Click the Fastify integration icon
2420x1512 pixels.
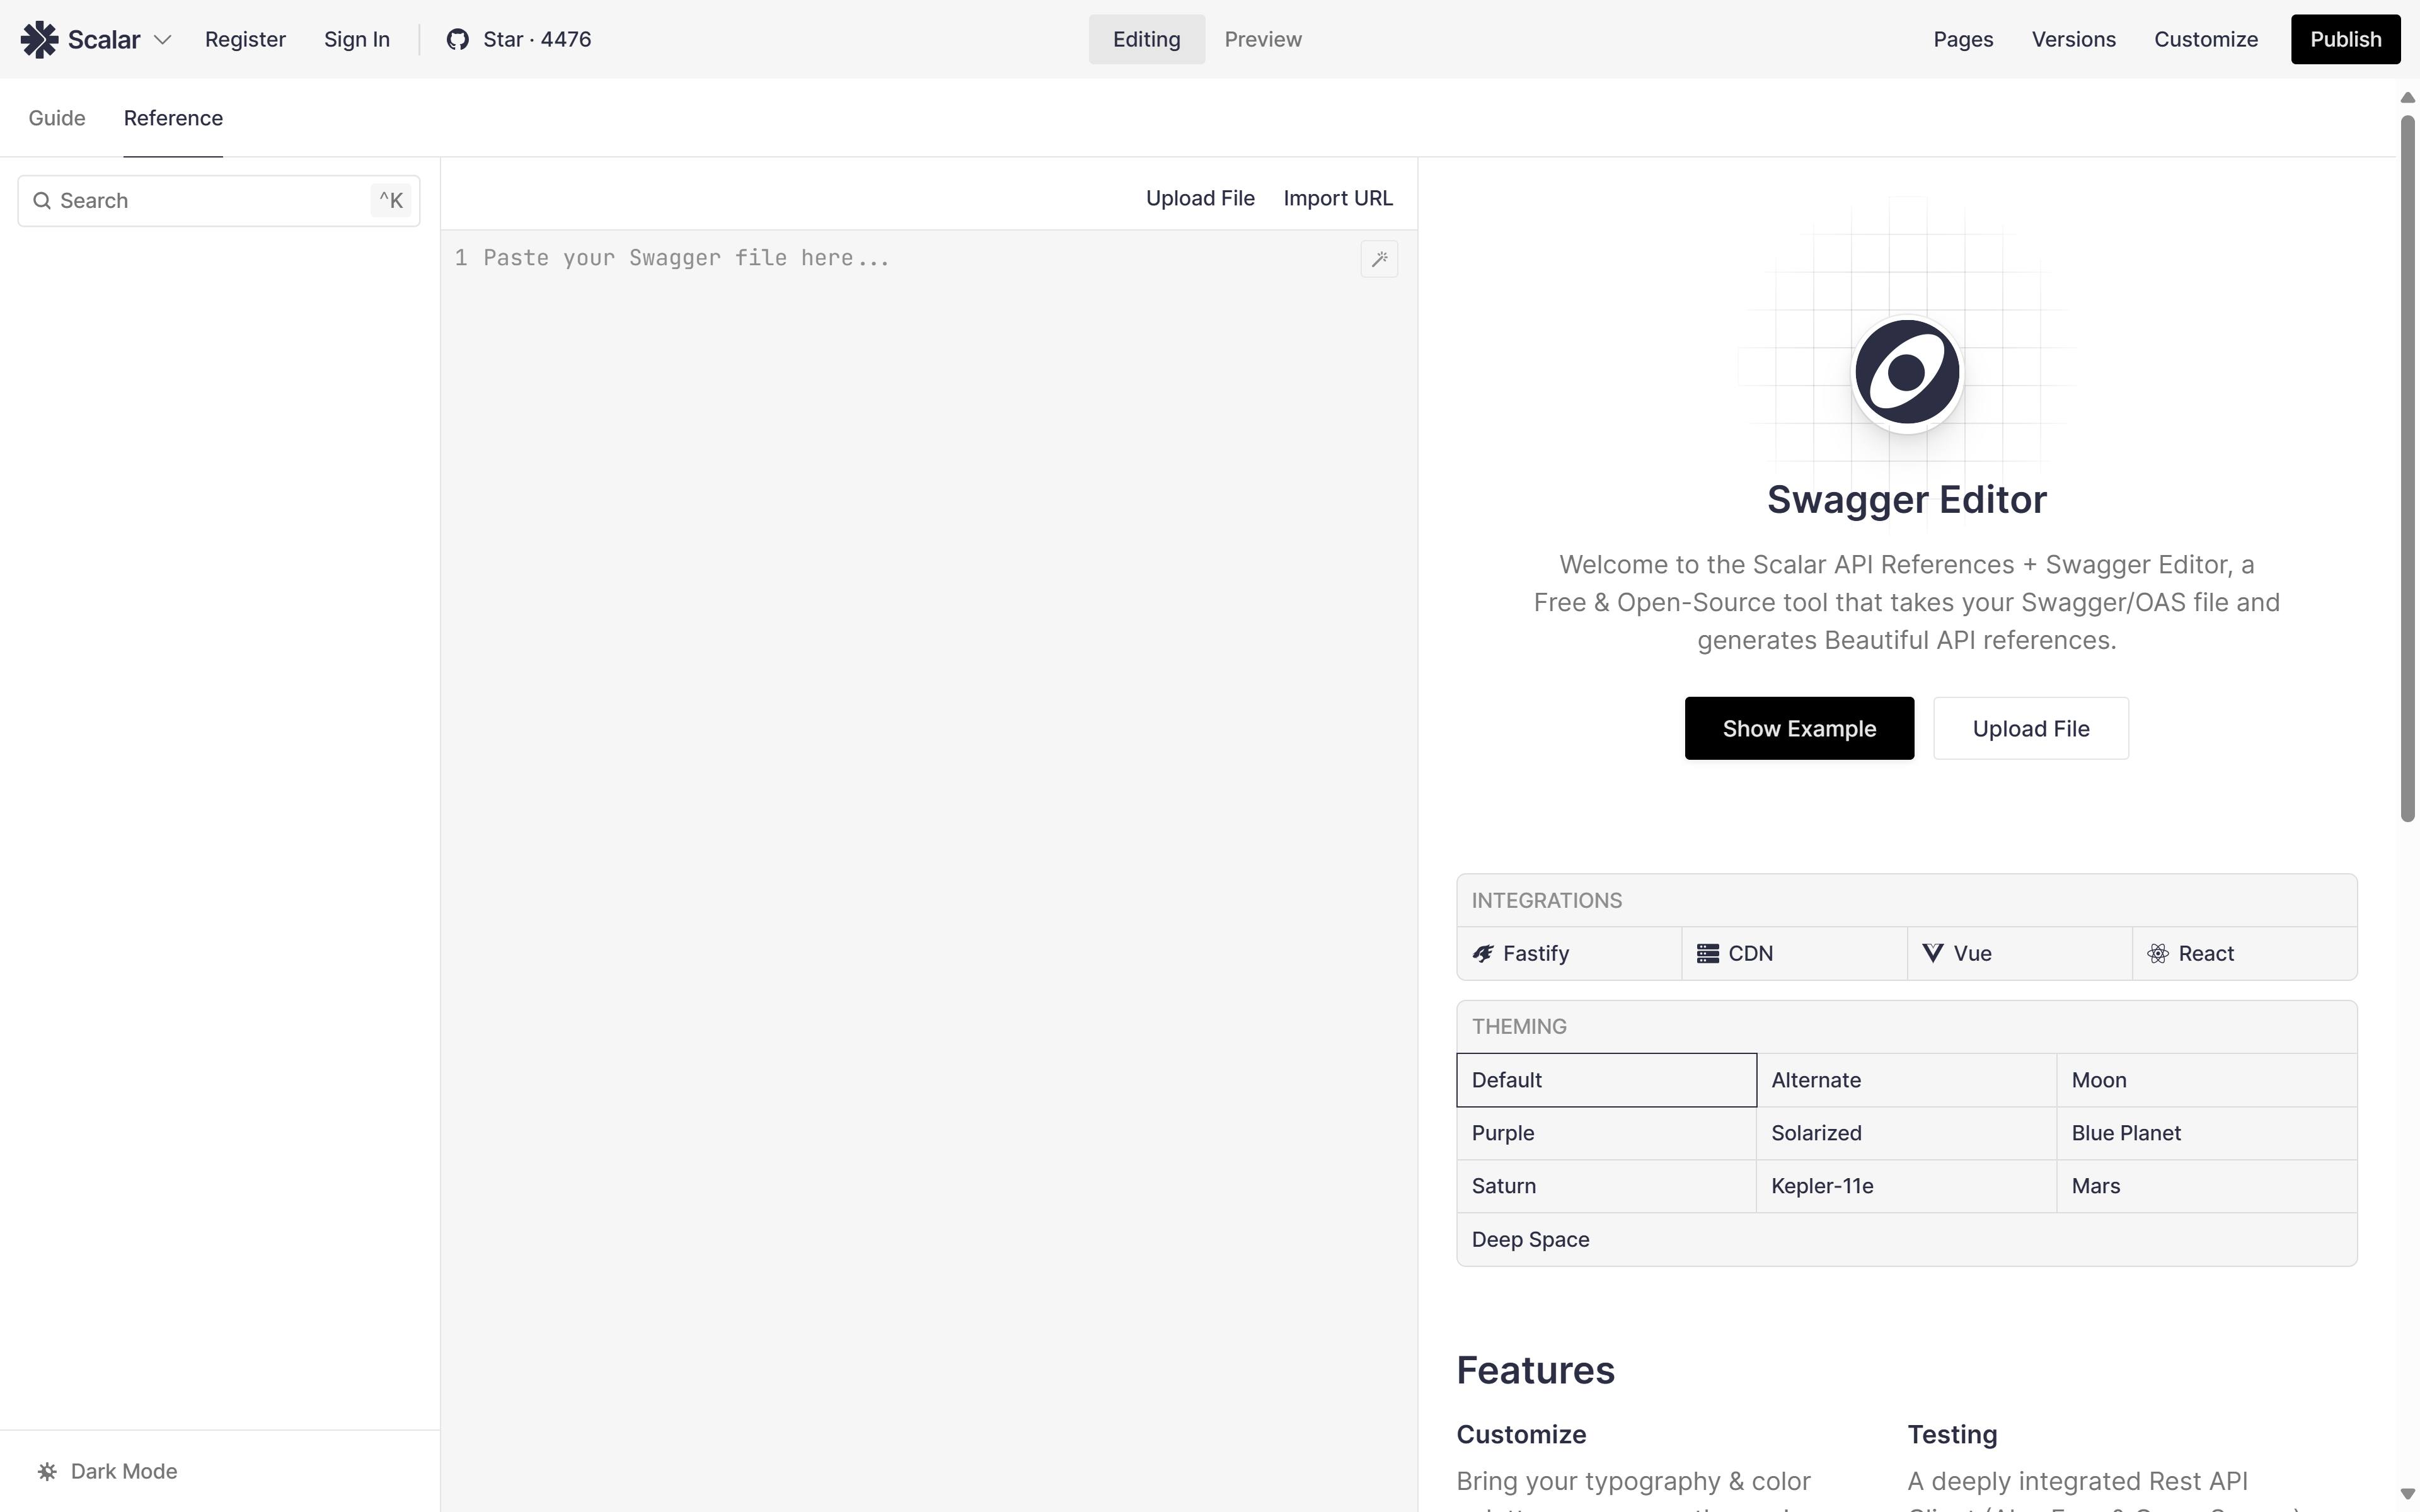(x=1483, y=954)
